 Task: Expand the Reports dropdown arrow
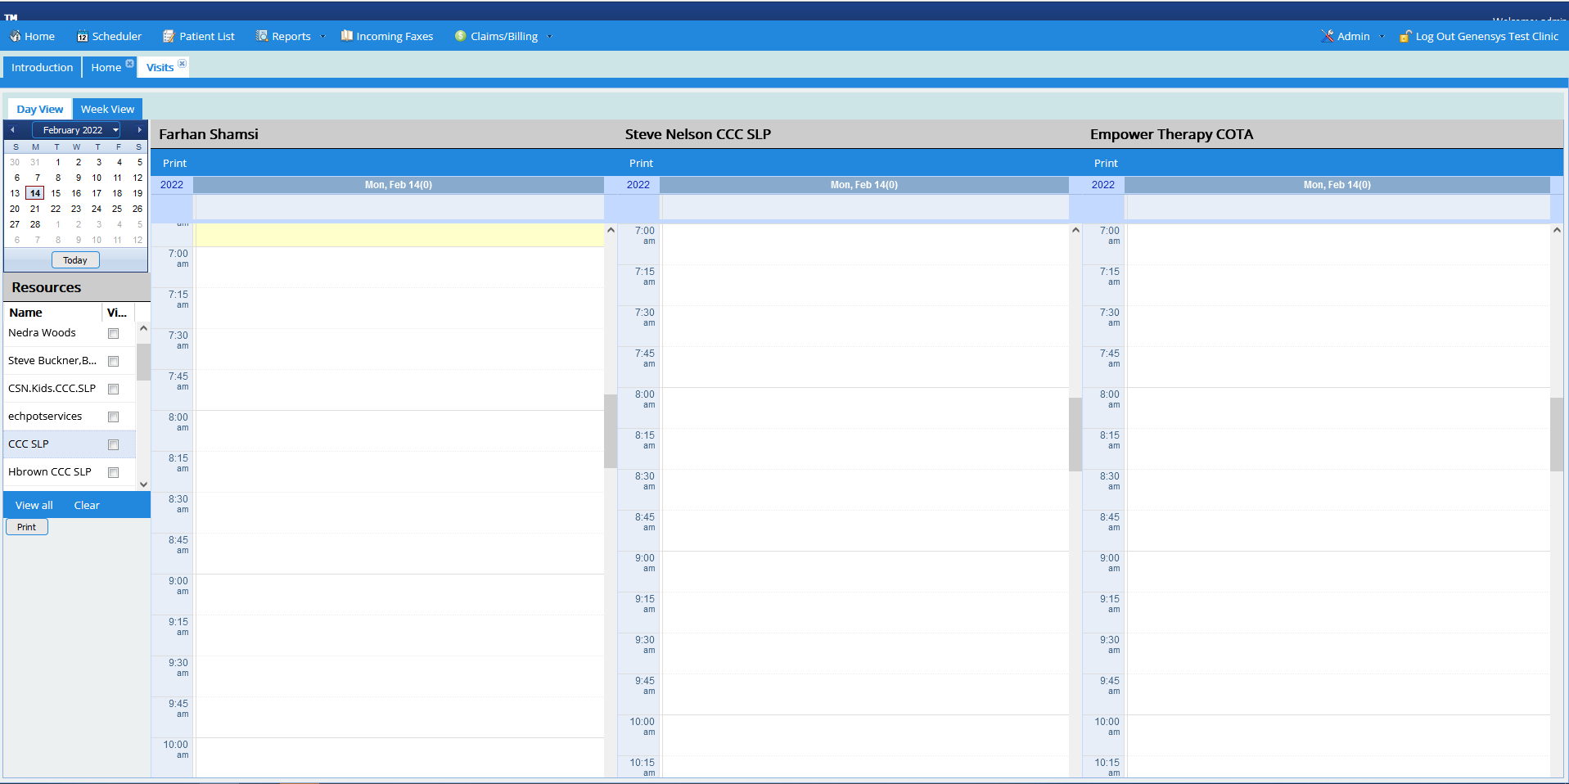pos(322,36)
